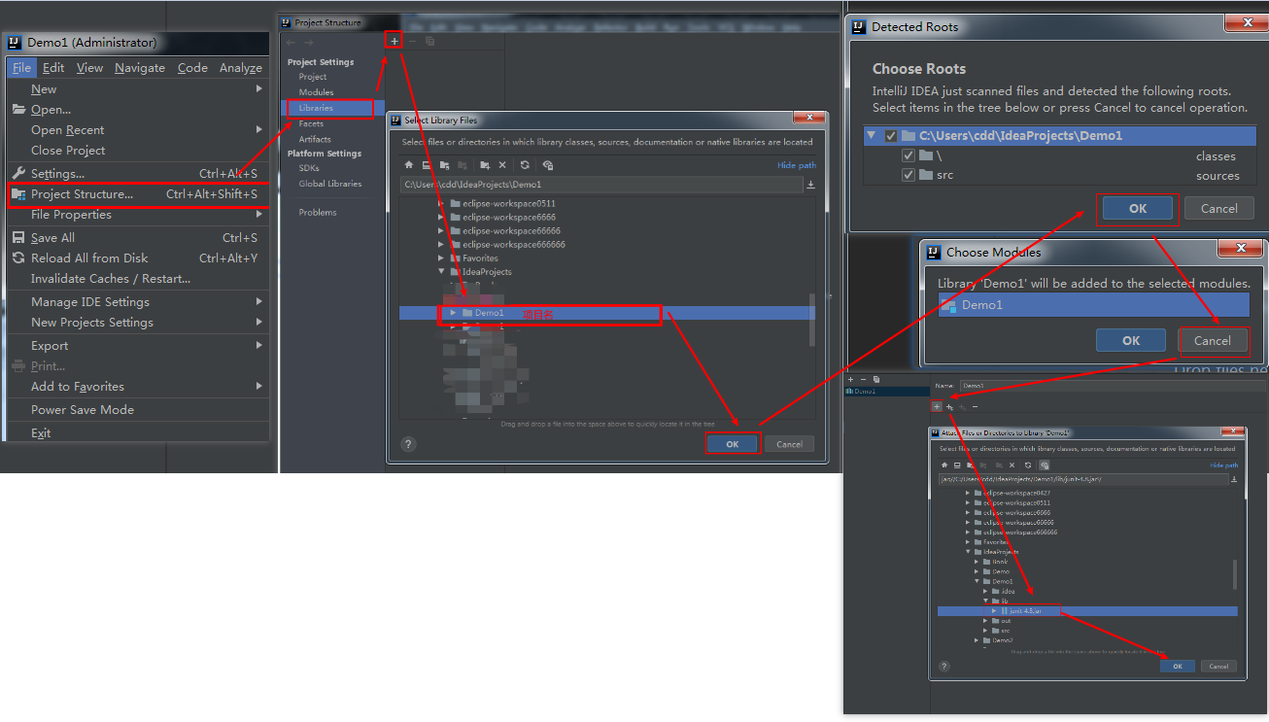
Task: Collapse IdeaProjects folder in Select Library Files tree
Action: 441,272
